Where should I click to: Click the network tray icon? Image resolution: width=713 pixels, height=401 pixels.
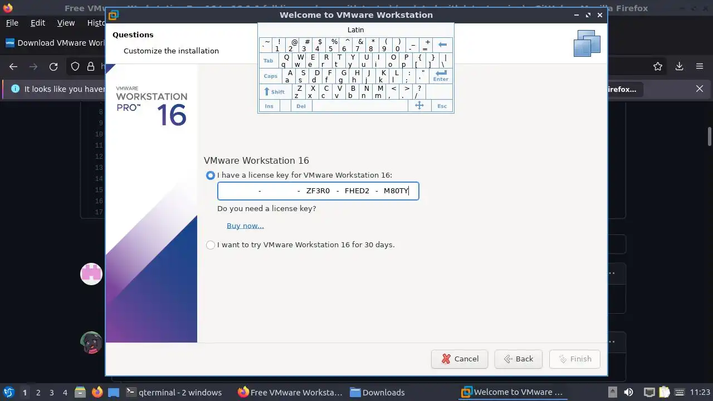(649, 392)
